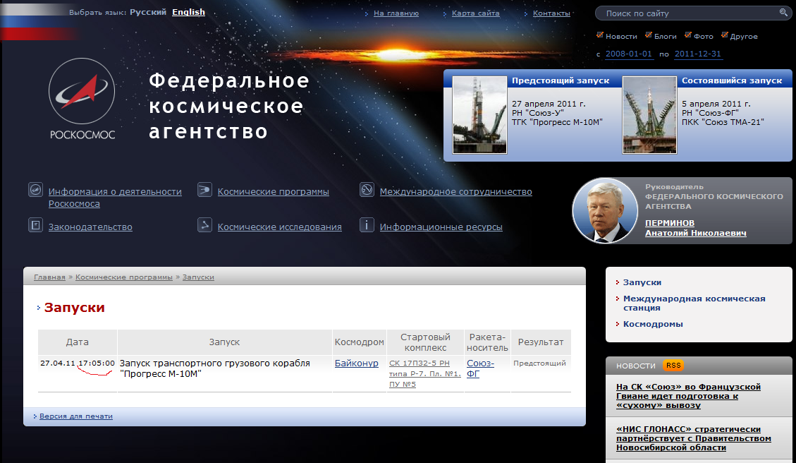
Task: Open Законодательство section
Action: click(x=90, y=227)
